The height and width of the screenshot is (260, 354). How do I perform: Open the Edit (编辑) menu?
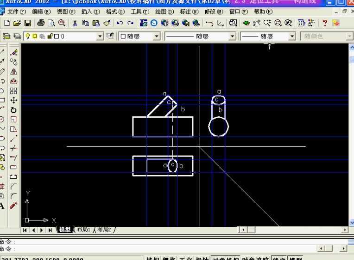pos(41,12)
